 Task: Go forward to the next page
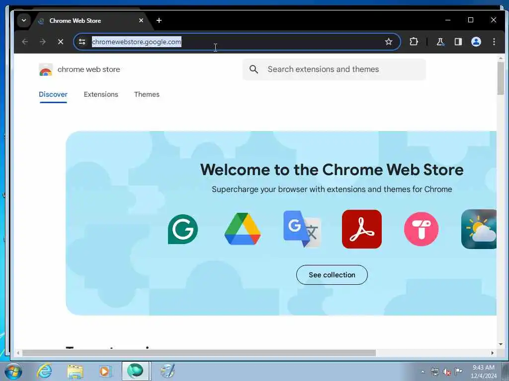(x=43, y=42)
